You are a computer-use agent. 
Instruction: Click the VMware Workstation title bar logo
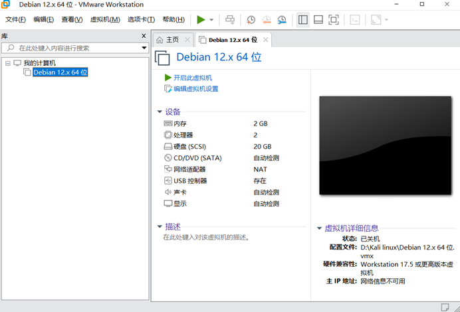5,4
